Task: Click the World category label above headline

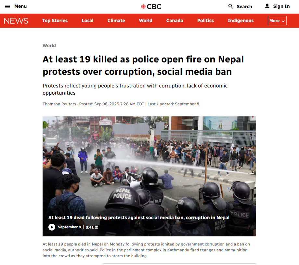Action: pyautogui.click(x=49, y=46)
